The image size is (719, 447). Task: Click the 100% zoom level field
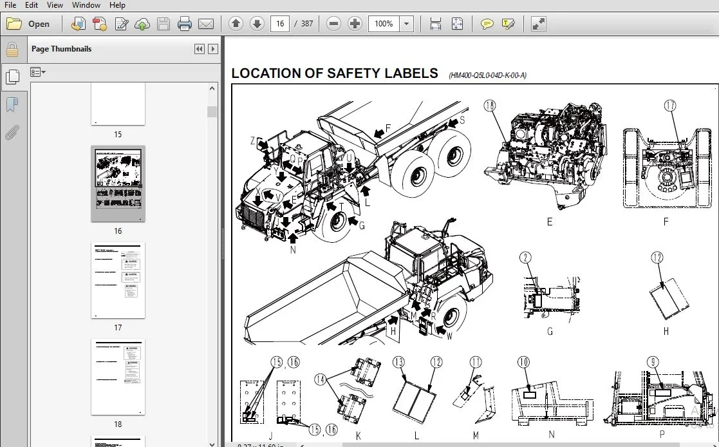pyautogui.click(x=384, y=24)
